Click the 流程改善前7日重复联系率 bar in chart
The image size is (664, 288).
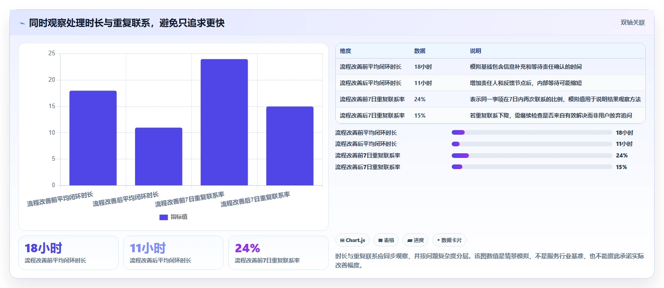click(224, 122)
